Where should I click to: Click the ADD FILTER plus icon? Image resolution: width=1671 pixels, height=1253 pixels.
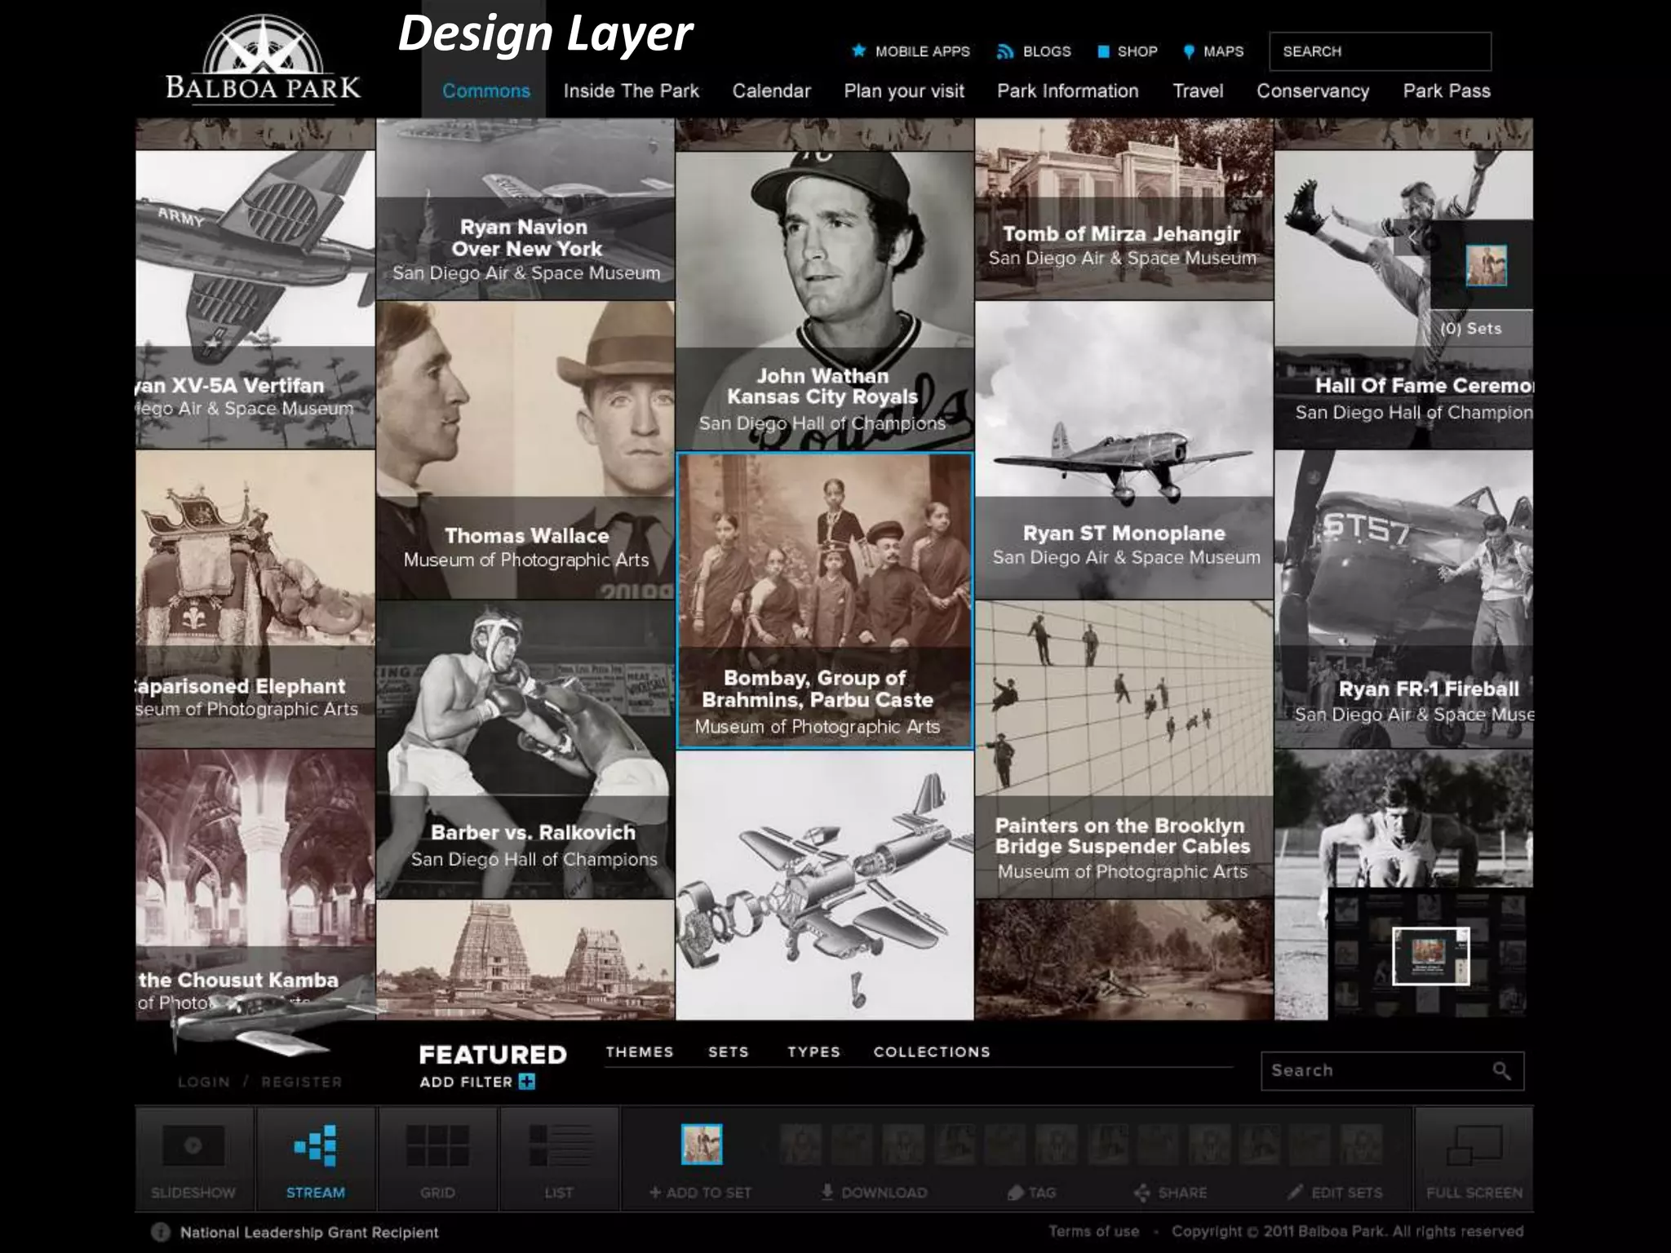click(527, 1083)
